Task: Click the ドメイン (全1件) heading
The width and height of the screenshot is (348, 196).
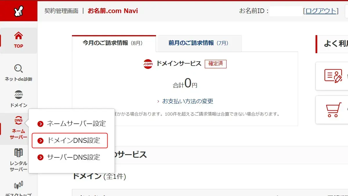Action: 99,176
